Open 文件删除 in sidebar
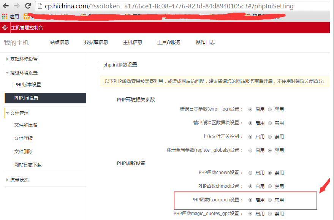The image size is (334, 220). click(24, 152)
